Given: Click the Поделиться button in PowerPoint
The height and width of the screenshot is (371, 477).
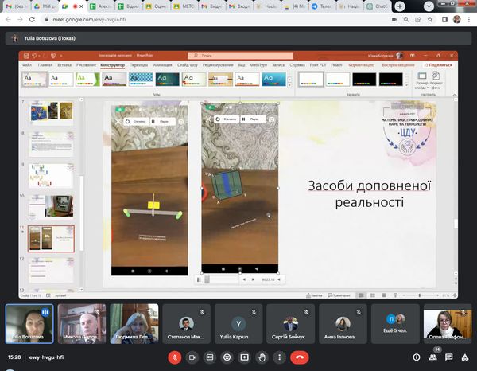Looking at the screenshot, I should 438,64.
